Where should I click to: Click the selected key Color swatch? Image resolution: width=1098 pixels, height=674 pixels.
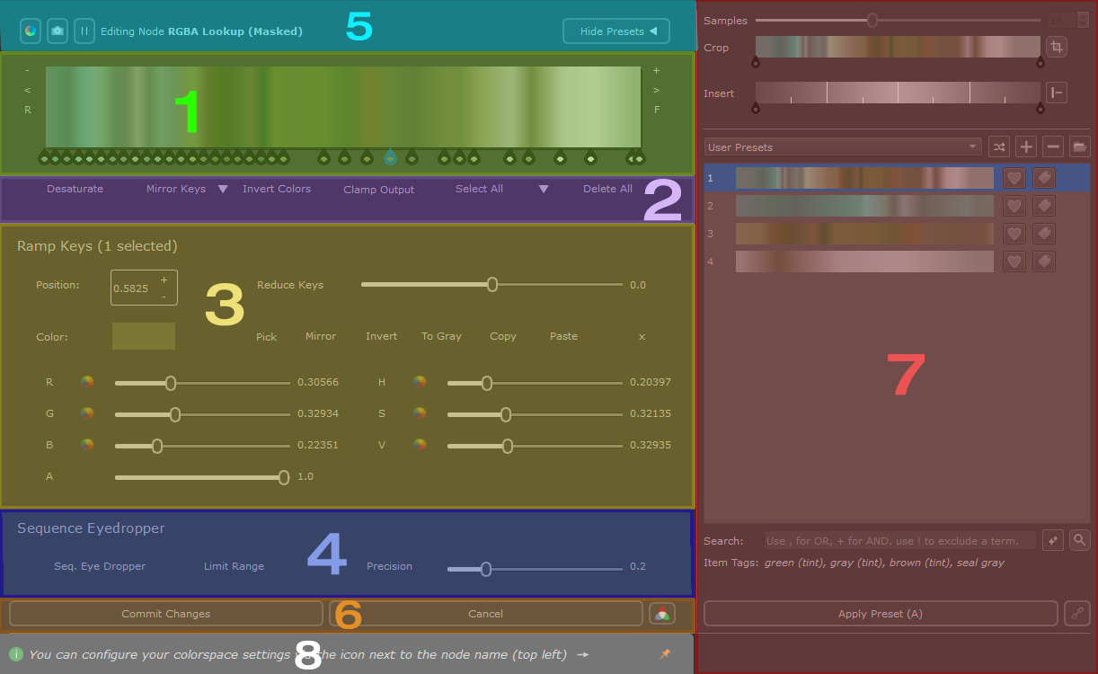point(144,337)
